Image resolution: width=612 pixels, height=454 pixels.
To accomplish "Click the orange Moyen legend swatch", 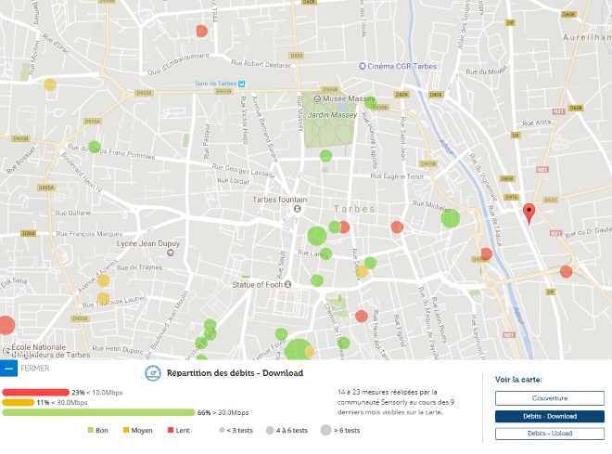I will click(126, 431).
